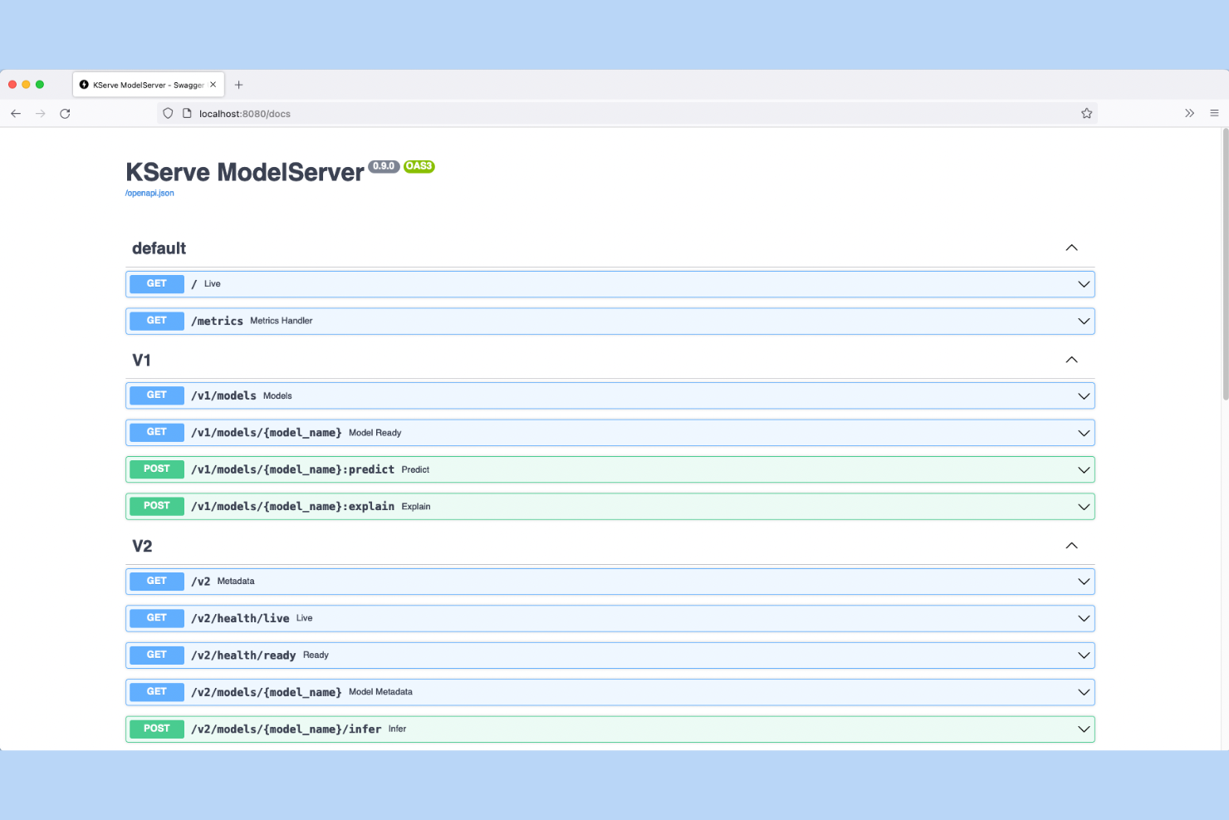Click the browser forward arrow

point(41,114)
